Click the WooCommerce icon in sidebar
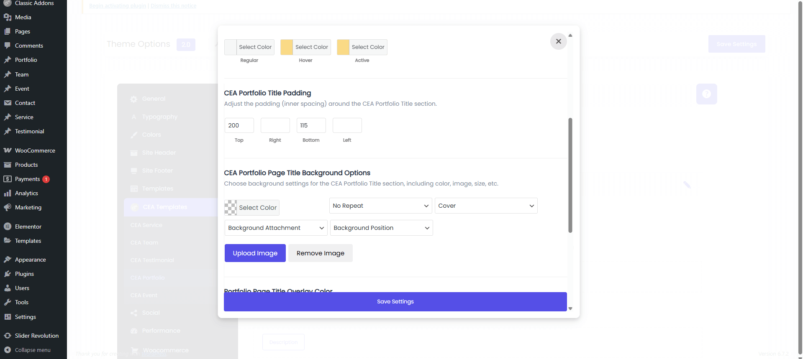 [x=8, y=150]
